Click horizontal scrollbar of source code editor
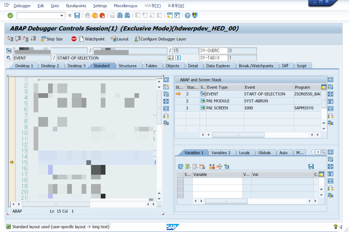This screenshot has height=232, width=349. click(56, 204)
